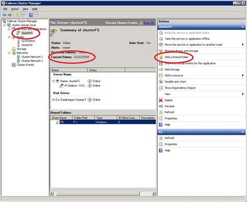This screenshot has height=202, width=247.
Task: Click the # Client Conn... column header
Action: click(128, 118)
